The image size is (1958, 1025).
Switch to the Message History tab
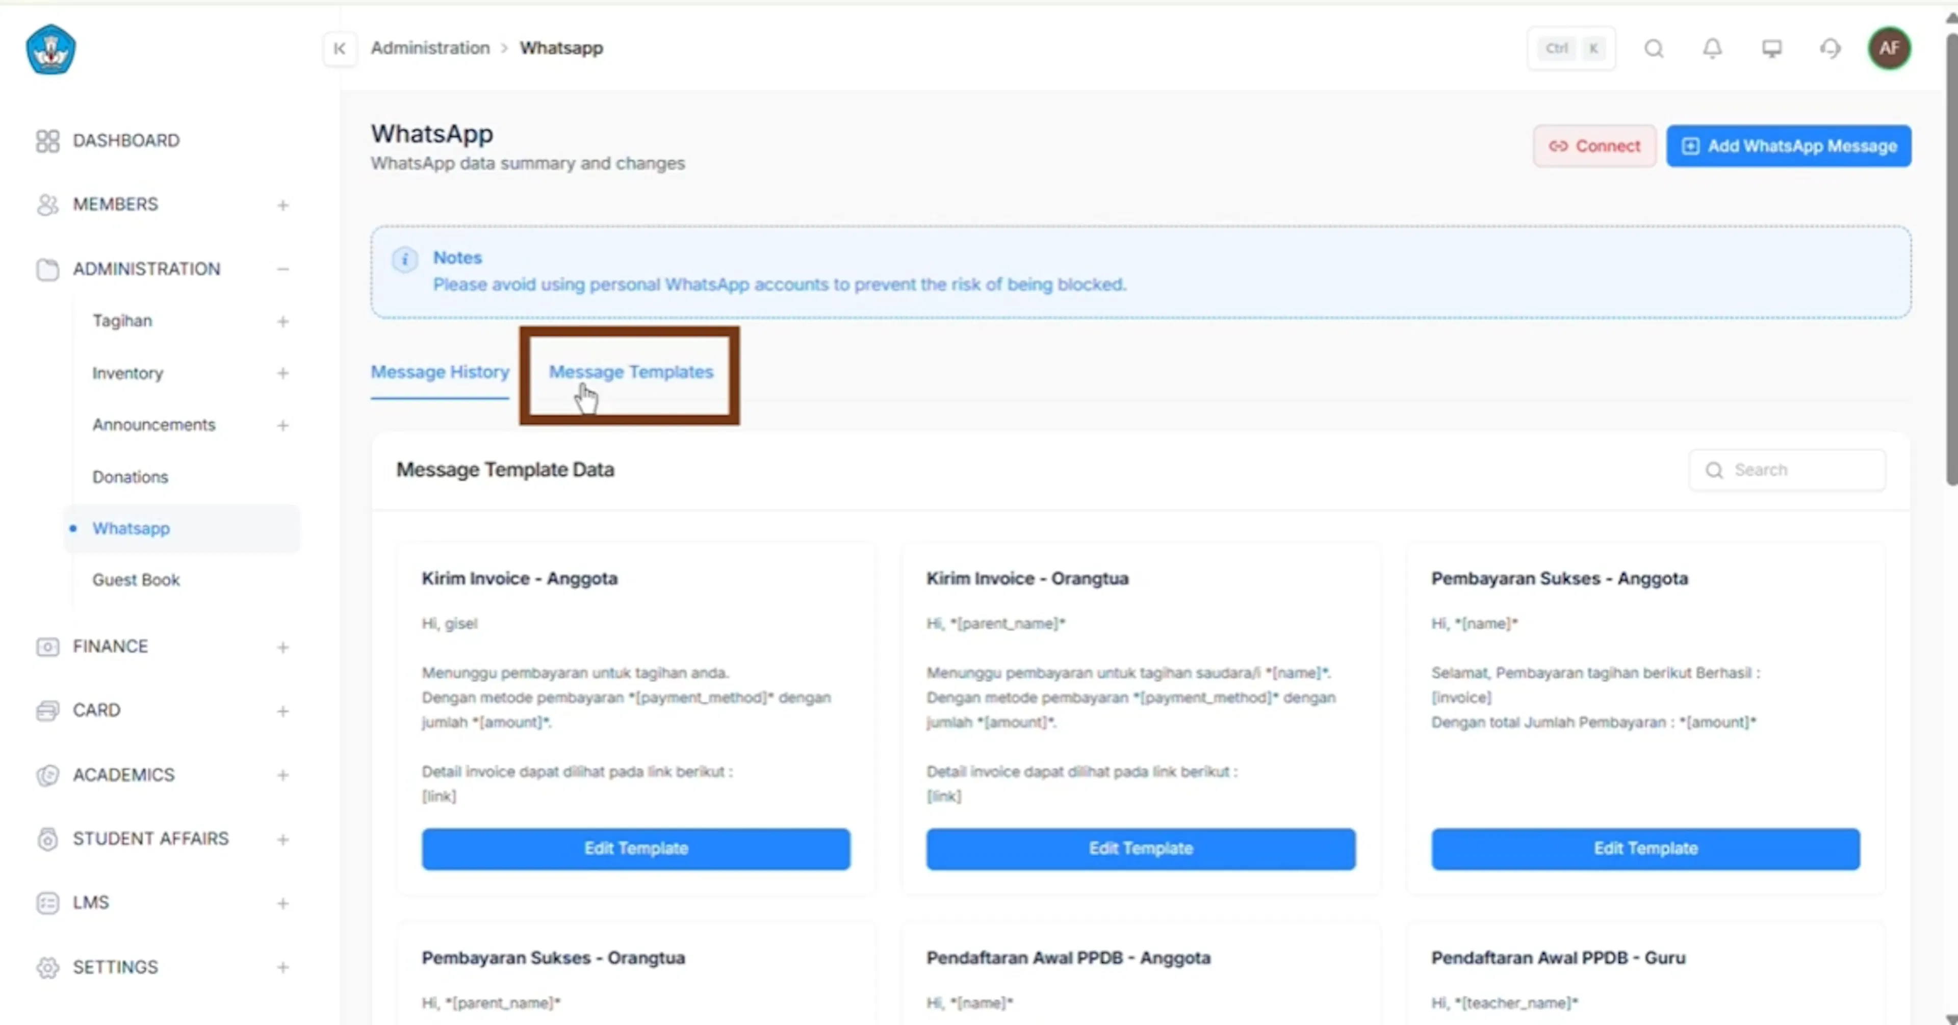(440, 372)
